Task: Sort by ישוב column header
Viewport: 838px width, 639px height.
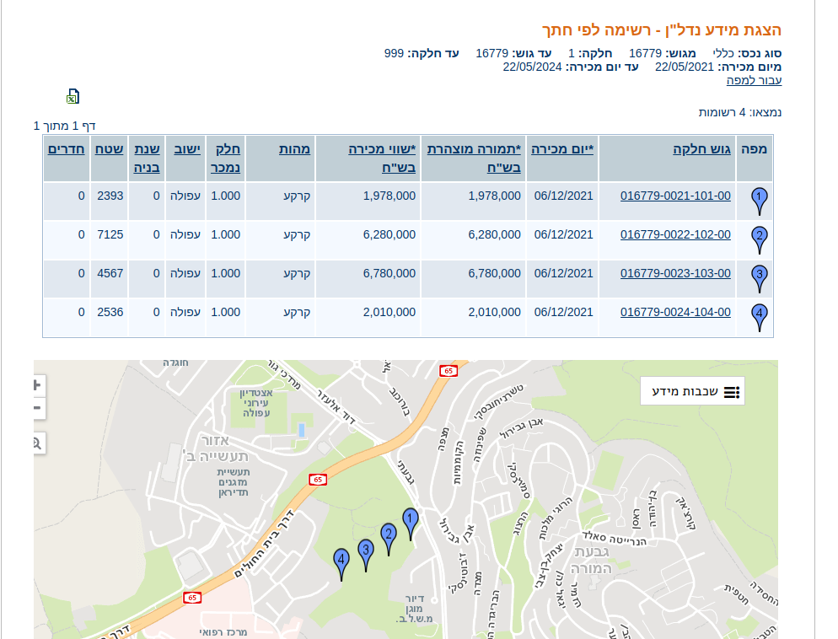Action: click(187, 149)
